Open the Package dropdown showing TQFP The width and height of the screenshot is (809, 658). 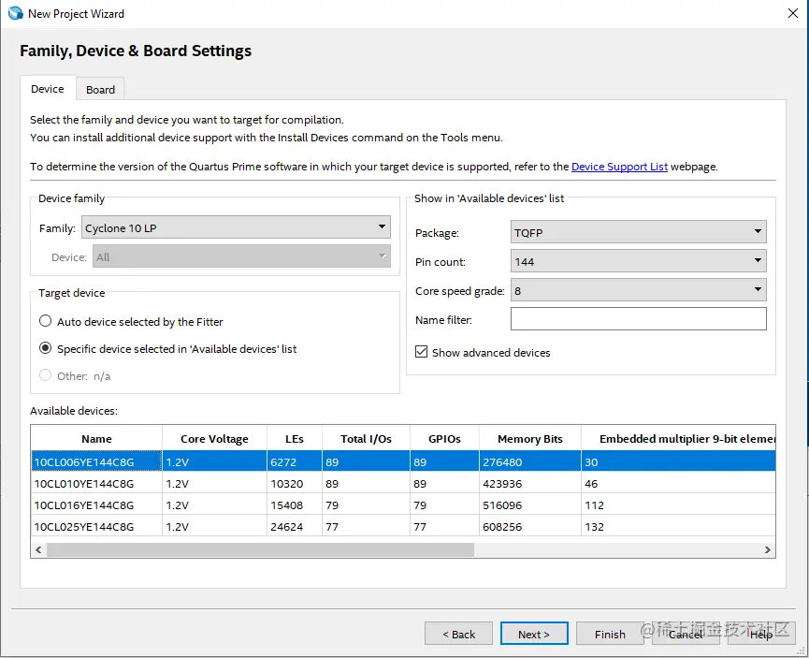(x=638, y=232)
